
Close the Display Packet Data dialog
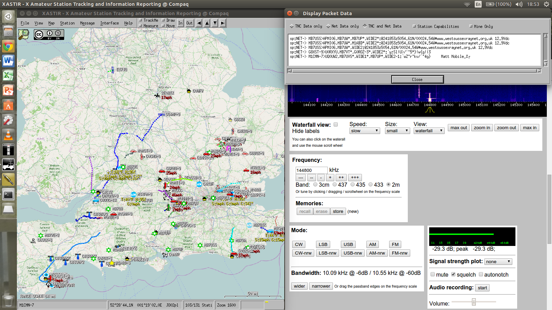(x=417, y=80)
